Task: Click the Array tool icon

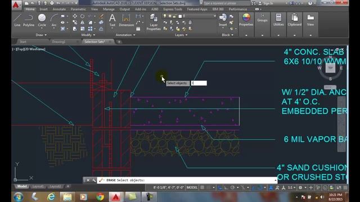Action: tap(90, 29)
